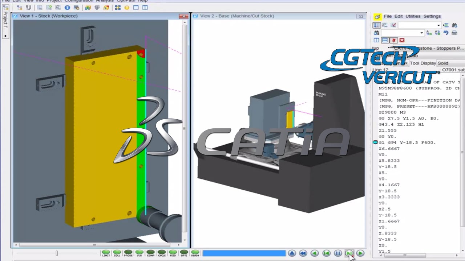Toggle the READY status light

coord(195,253)
